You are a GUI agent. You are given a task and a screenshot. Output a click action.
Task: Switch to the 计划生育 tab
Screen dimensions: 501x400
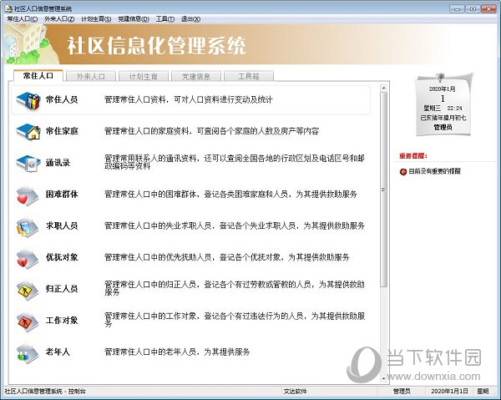(x=144, y=76)
